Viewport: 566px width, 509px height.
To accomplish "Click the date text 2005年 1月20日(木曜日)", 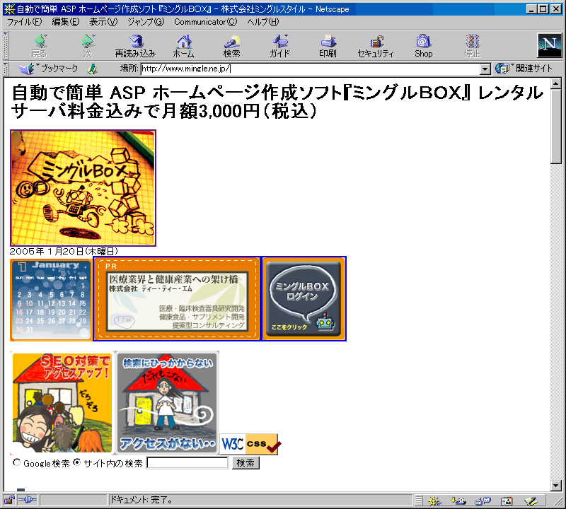I will point(64,251).
